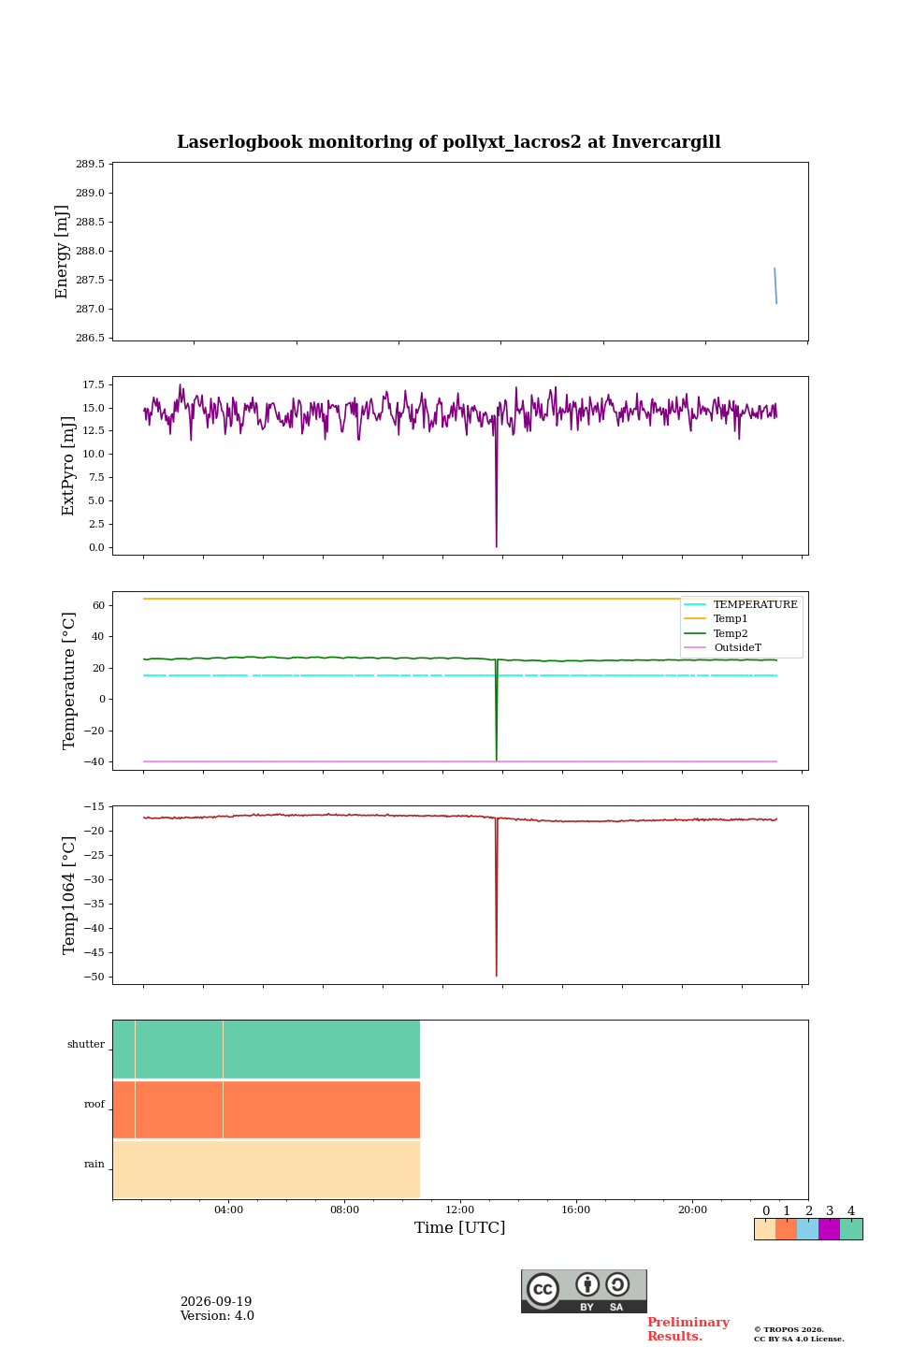The width and height of the screenshot is (898, 1347).
Task: Click the green shutter status bar
Action: click(x=266, y=1050)
